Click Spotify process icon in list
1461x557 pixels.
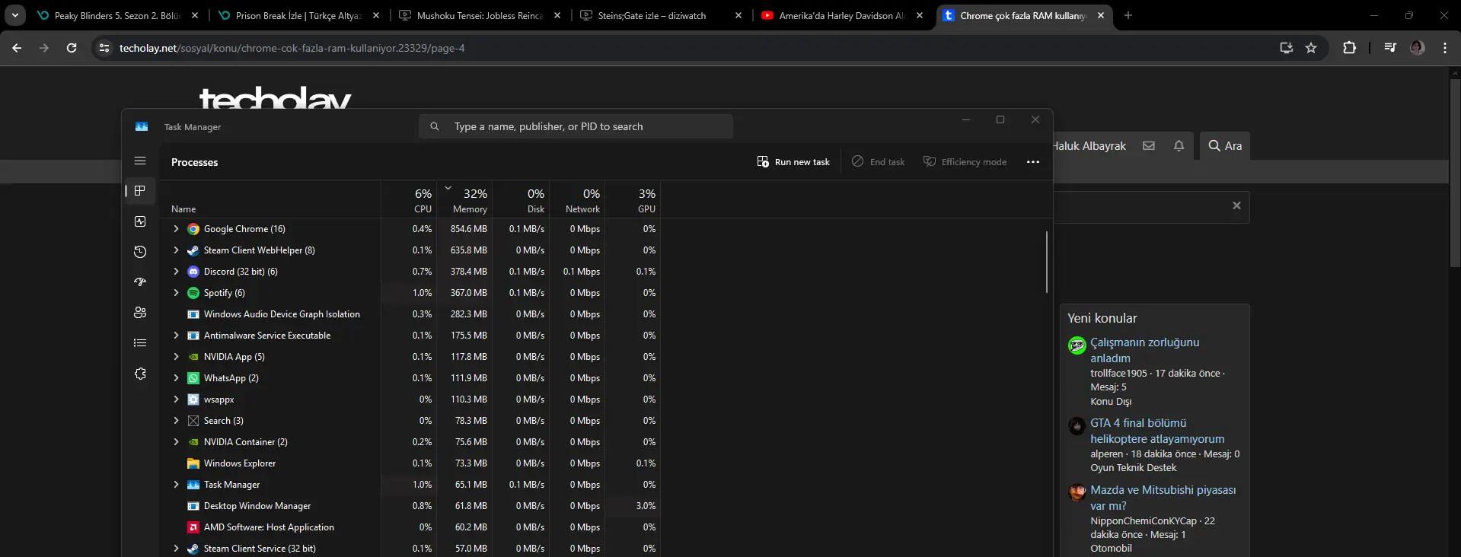pos(193,293)
